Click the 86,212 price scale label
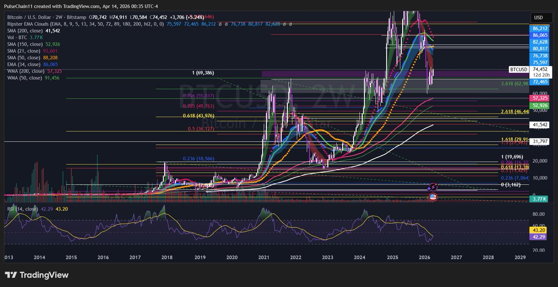This screenshot has height=287, width=558. 539,29
